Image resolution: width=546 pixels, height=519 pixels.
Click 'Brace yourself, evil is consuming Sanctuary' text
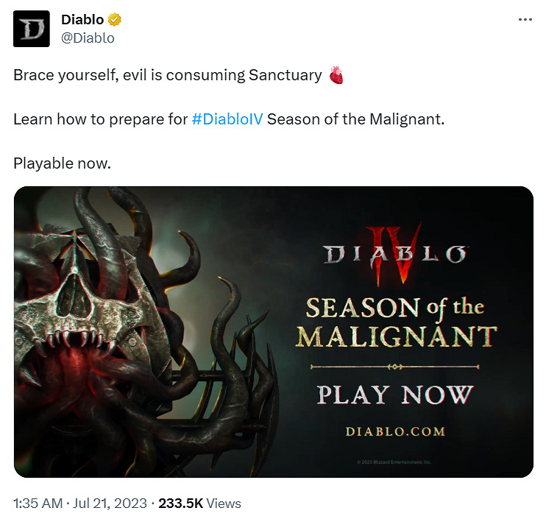point(168,75)
